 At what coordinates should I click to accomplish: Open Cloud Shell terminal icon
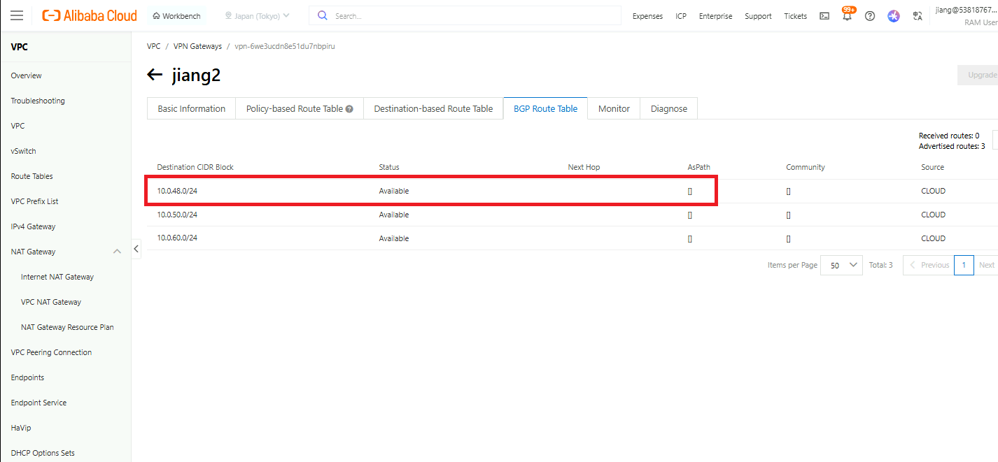tap(824, 16)
